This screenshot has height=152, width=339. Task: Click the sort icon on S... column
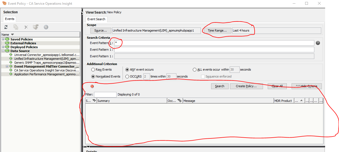(94, 101)
